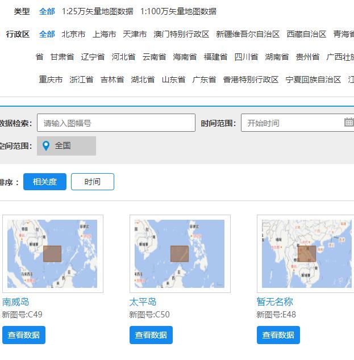Select 全部 in the 行政区 filter row

[47, 34]
